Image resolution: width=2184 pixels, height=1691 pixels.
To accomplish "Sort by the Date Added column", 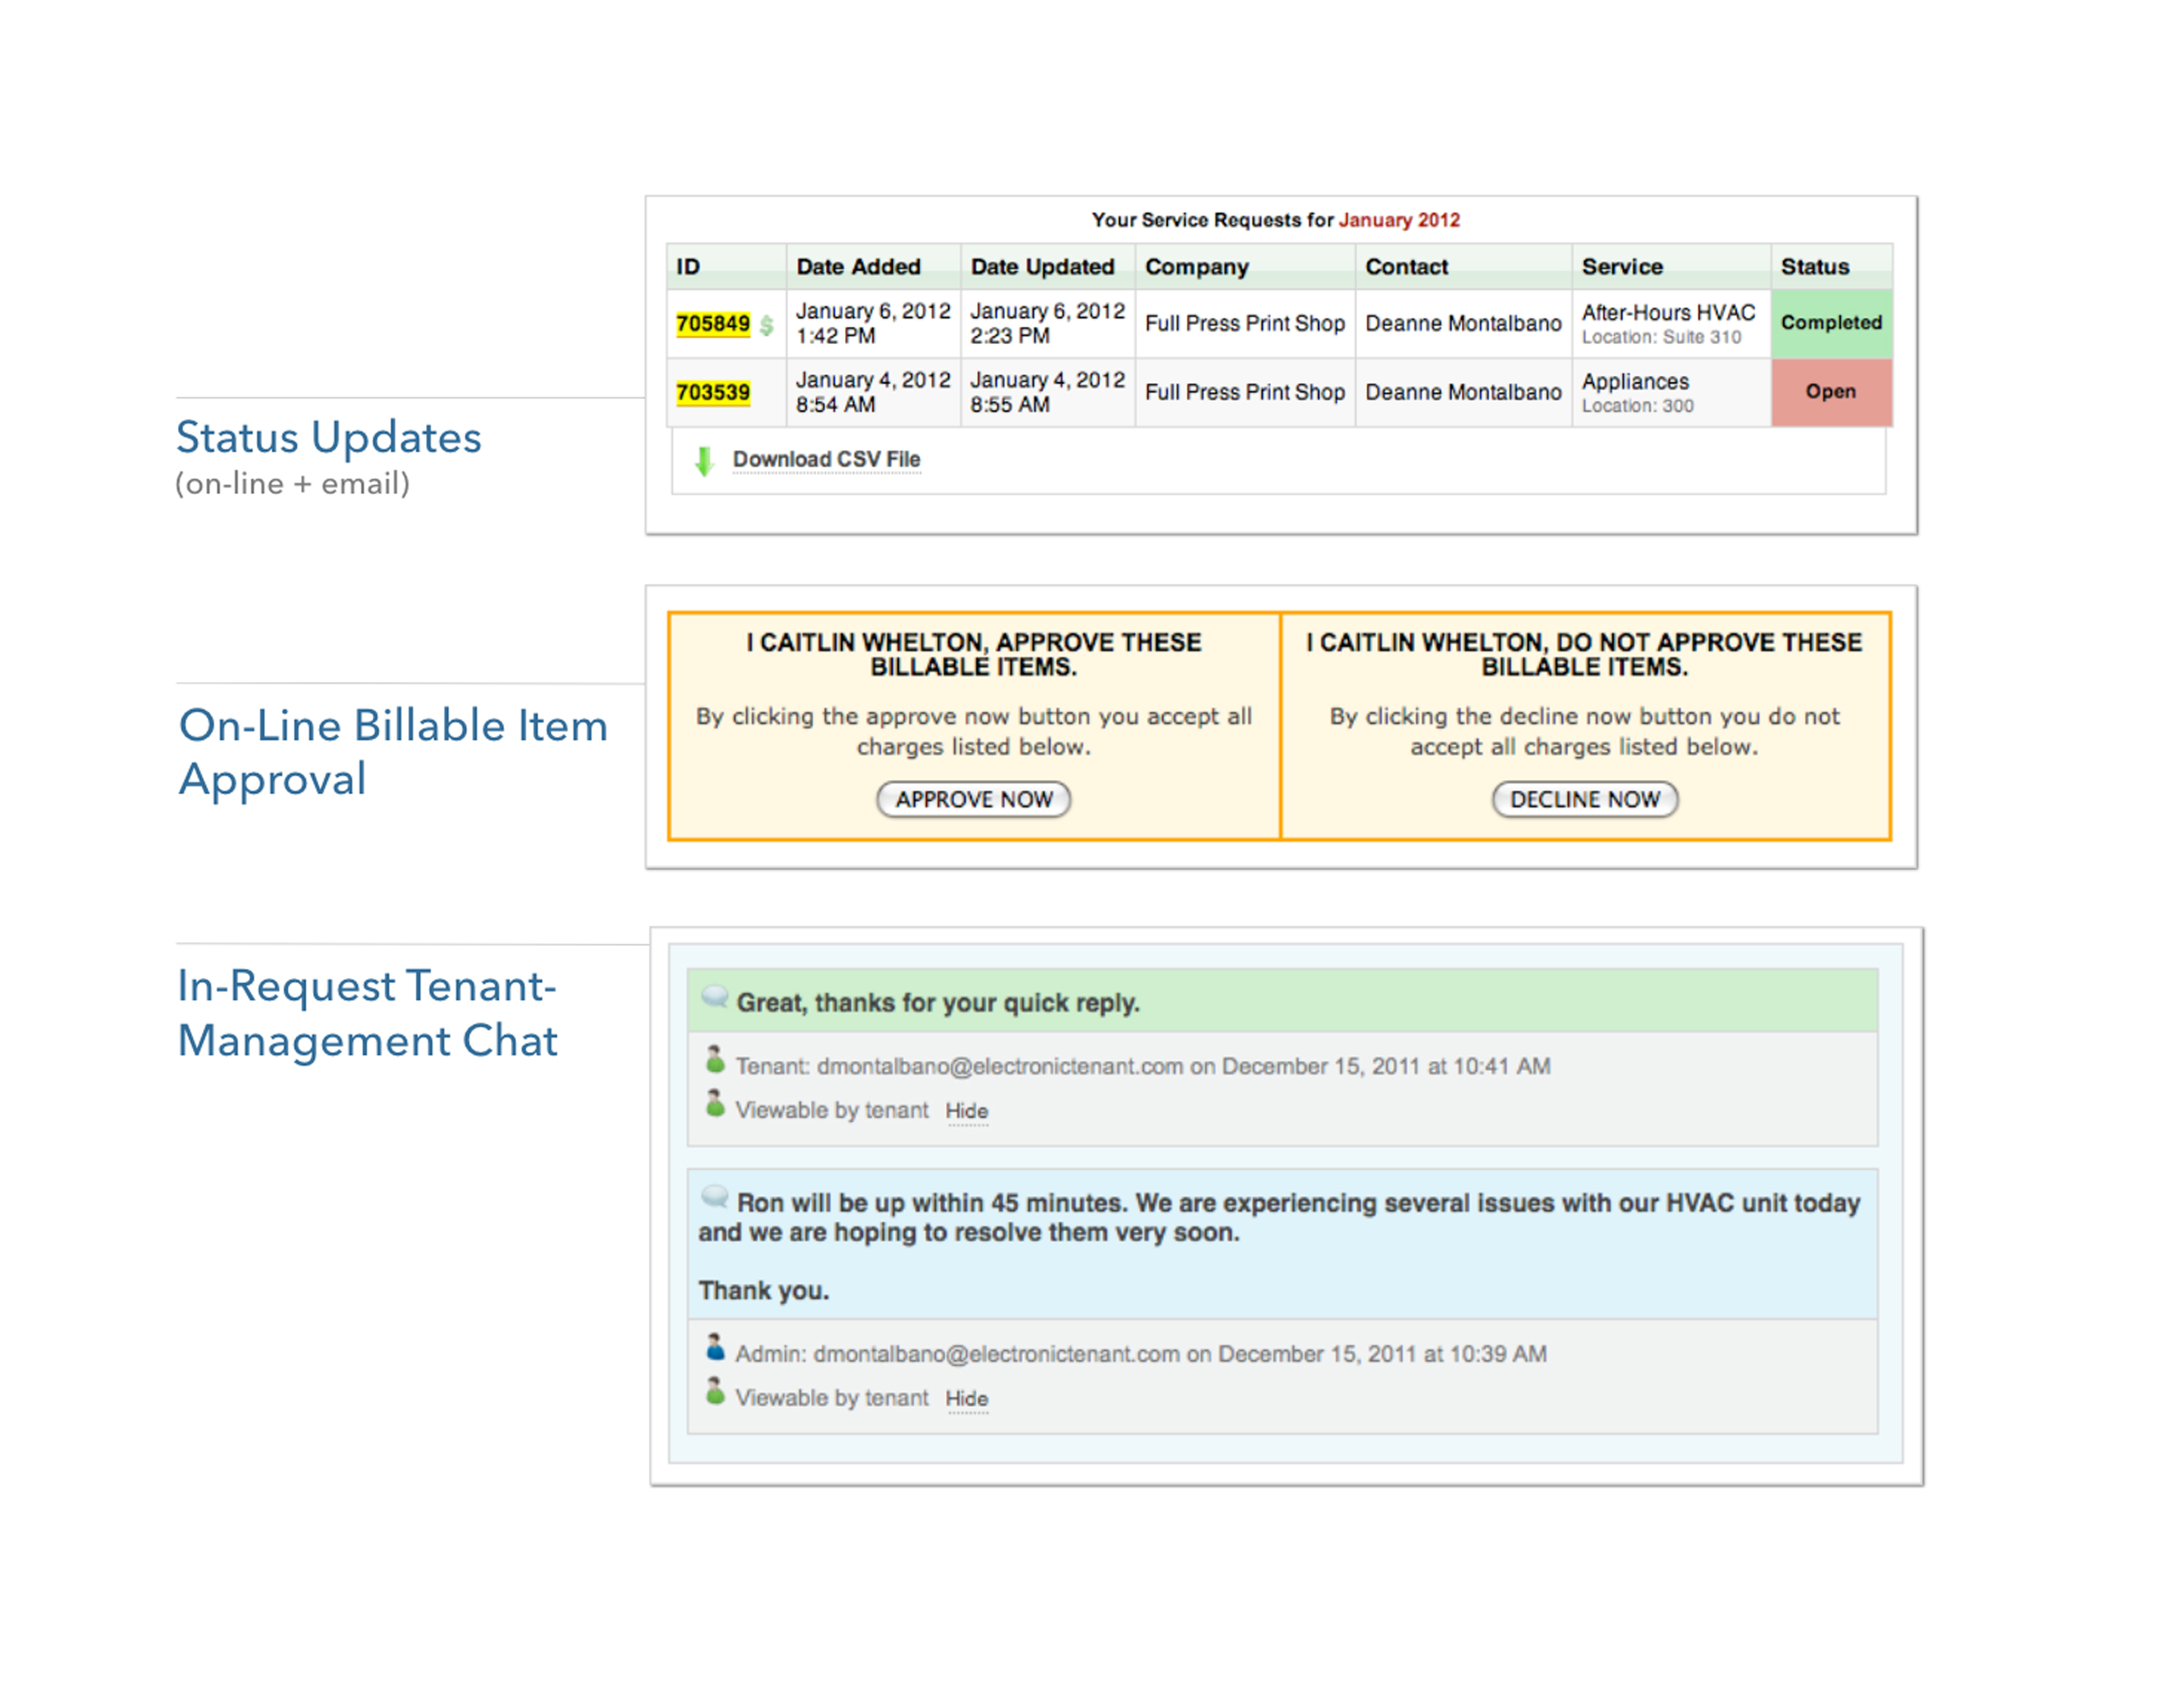I will 858,267.
